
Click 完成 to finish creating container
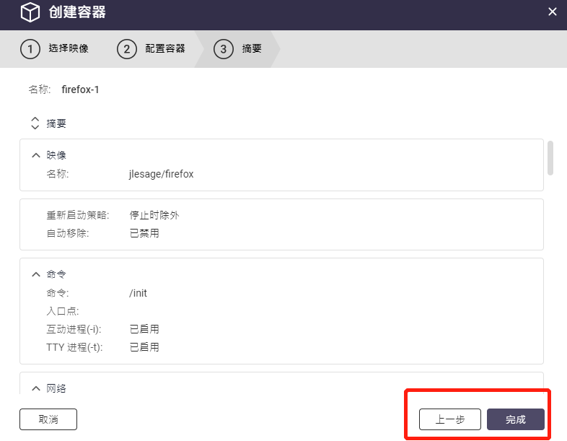(x=515, y=419)
